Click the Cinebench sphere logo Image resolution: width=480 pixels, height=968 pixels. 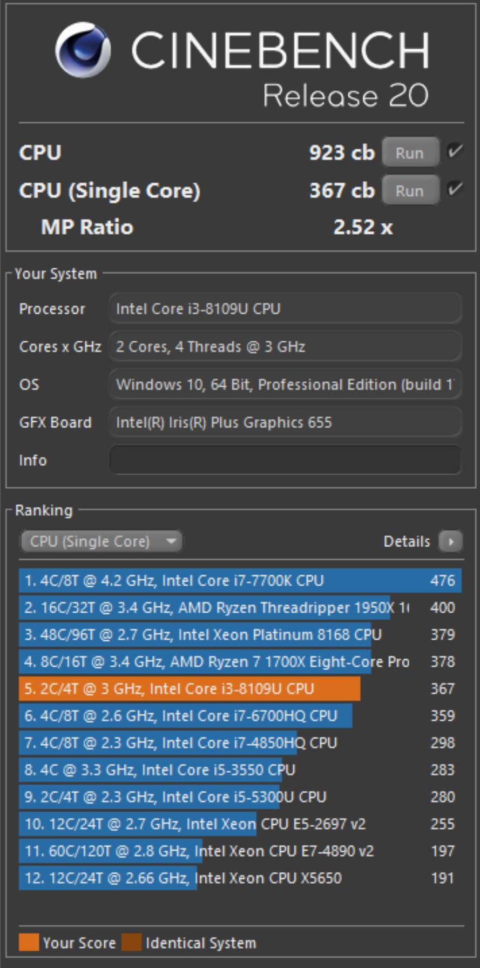[x=83, y=50]
